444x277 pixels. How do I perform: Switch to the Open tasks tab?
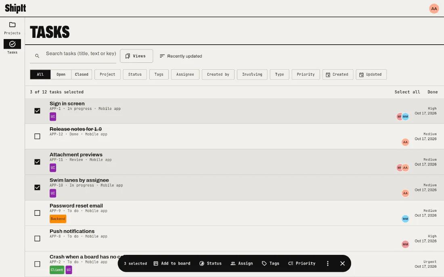(x=61, y=74)
